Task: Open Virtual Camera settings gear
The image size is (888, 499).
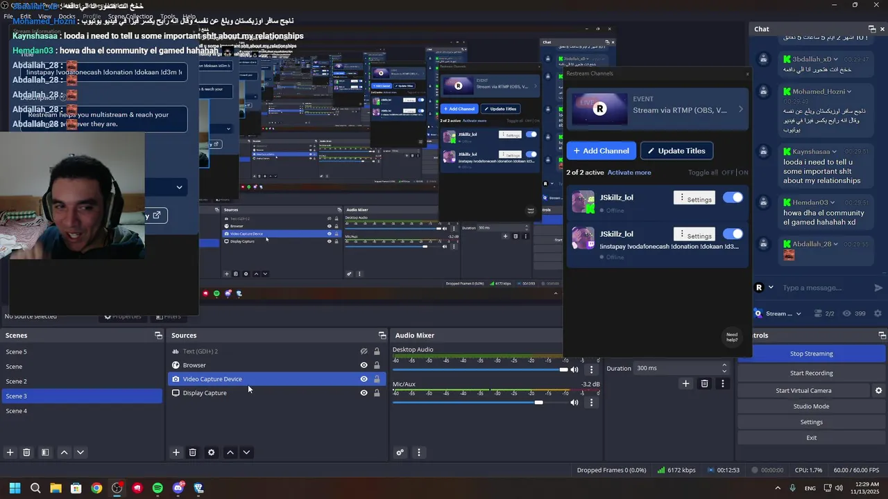Action: tap(878, 391)
